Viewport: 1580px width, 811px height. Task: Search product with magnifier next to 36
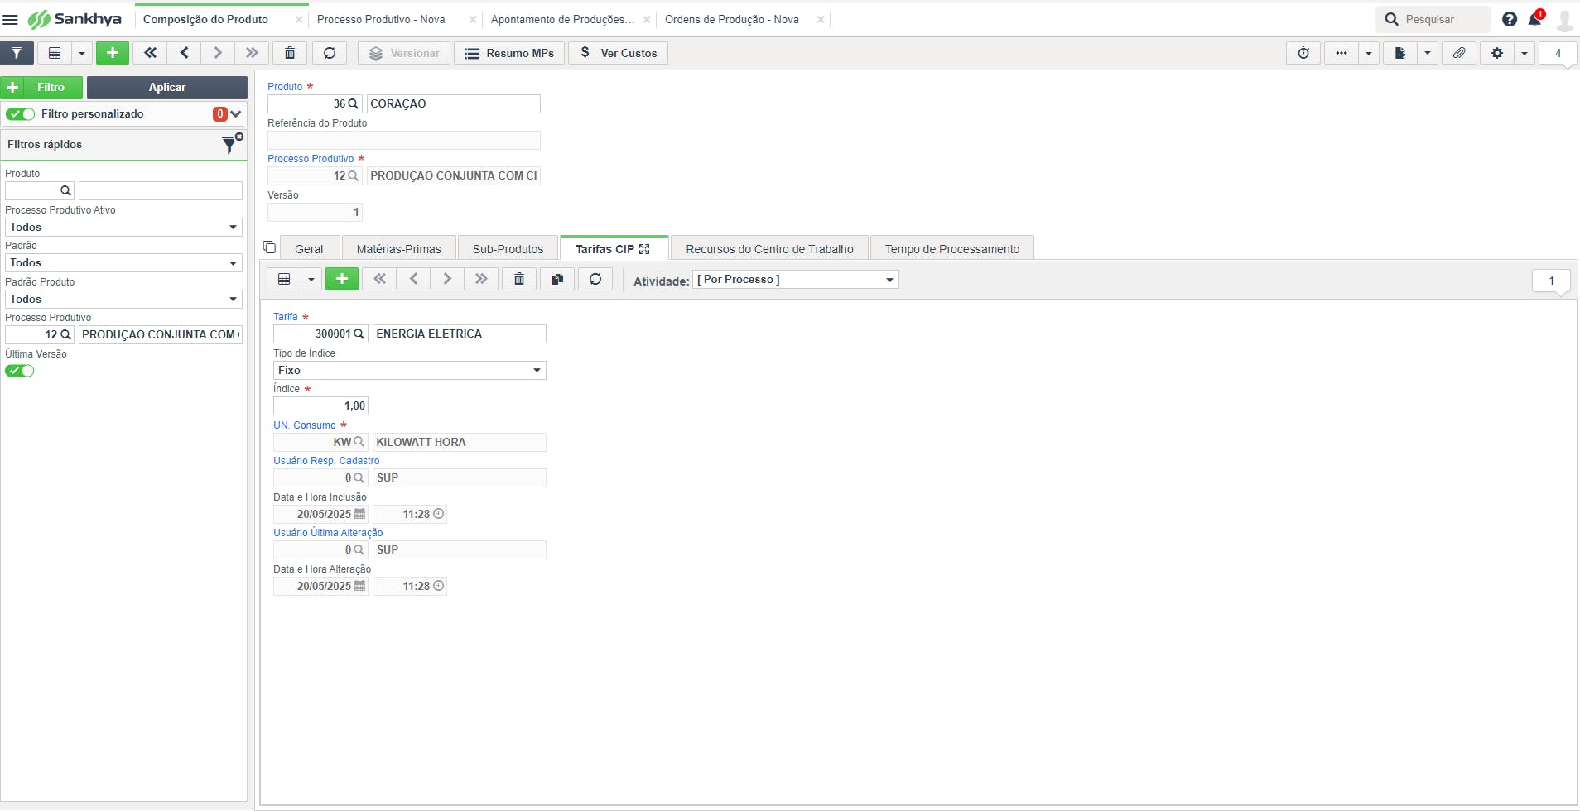pos(353,103)
